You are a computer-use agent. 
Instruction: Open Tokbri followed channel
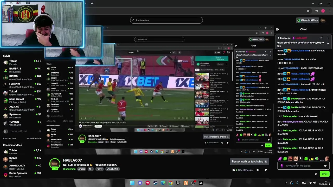coord(22,93)
